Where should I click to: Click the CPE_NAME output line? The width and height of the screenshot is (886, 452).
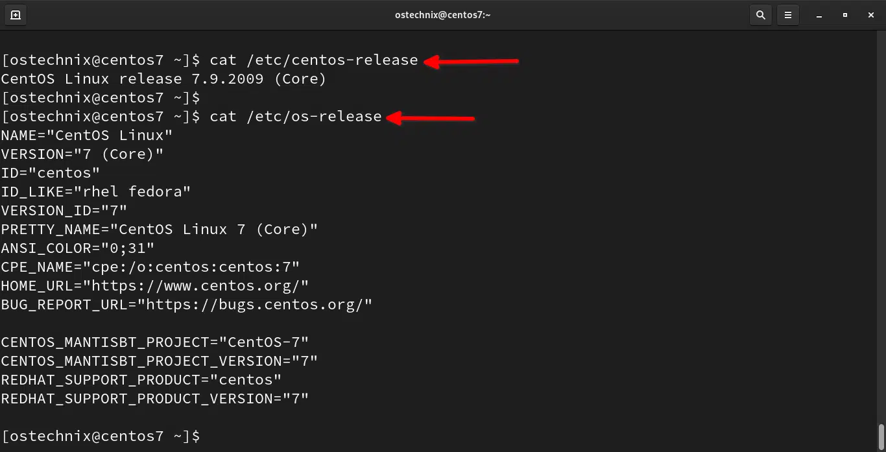[x=150, y=267]
